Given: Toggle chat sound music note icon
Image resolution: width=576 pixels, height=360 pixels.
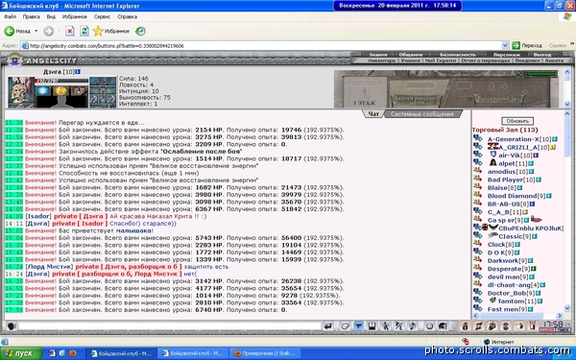Looking at the screenshot, I should click(413, 325).
